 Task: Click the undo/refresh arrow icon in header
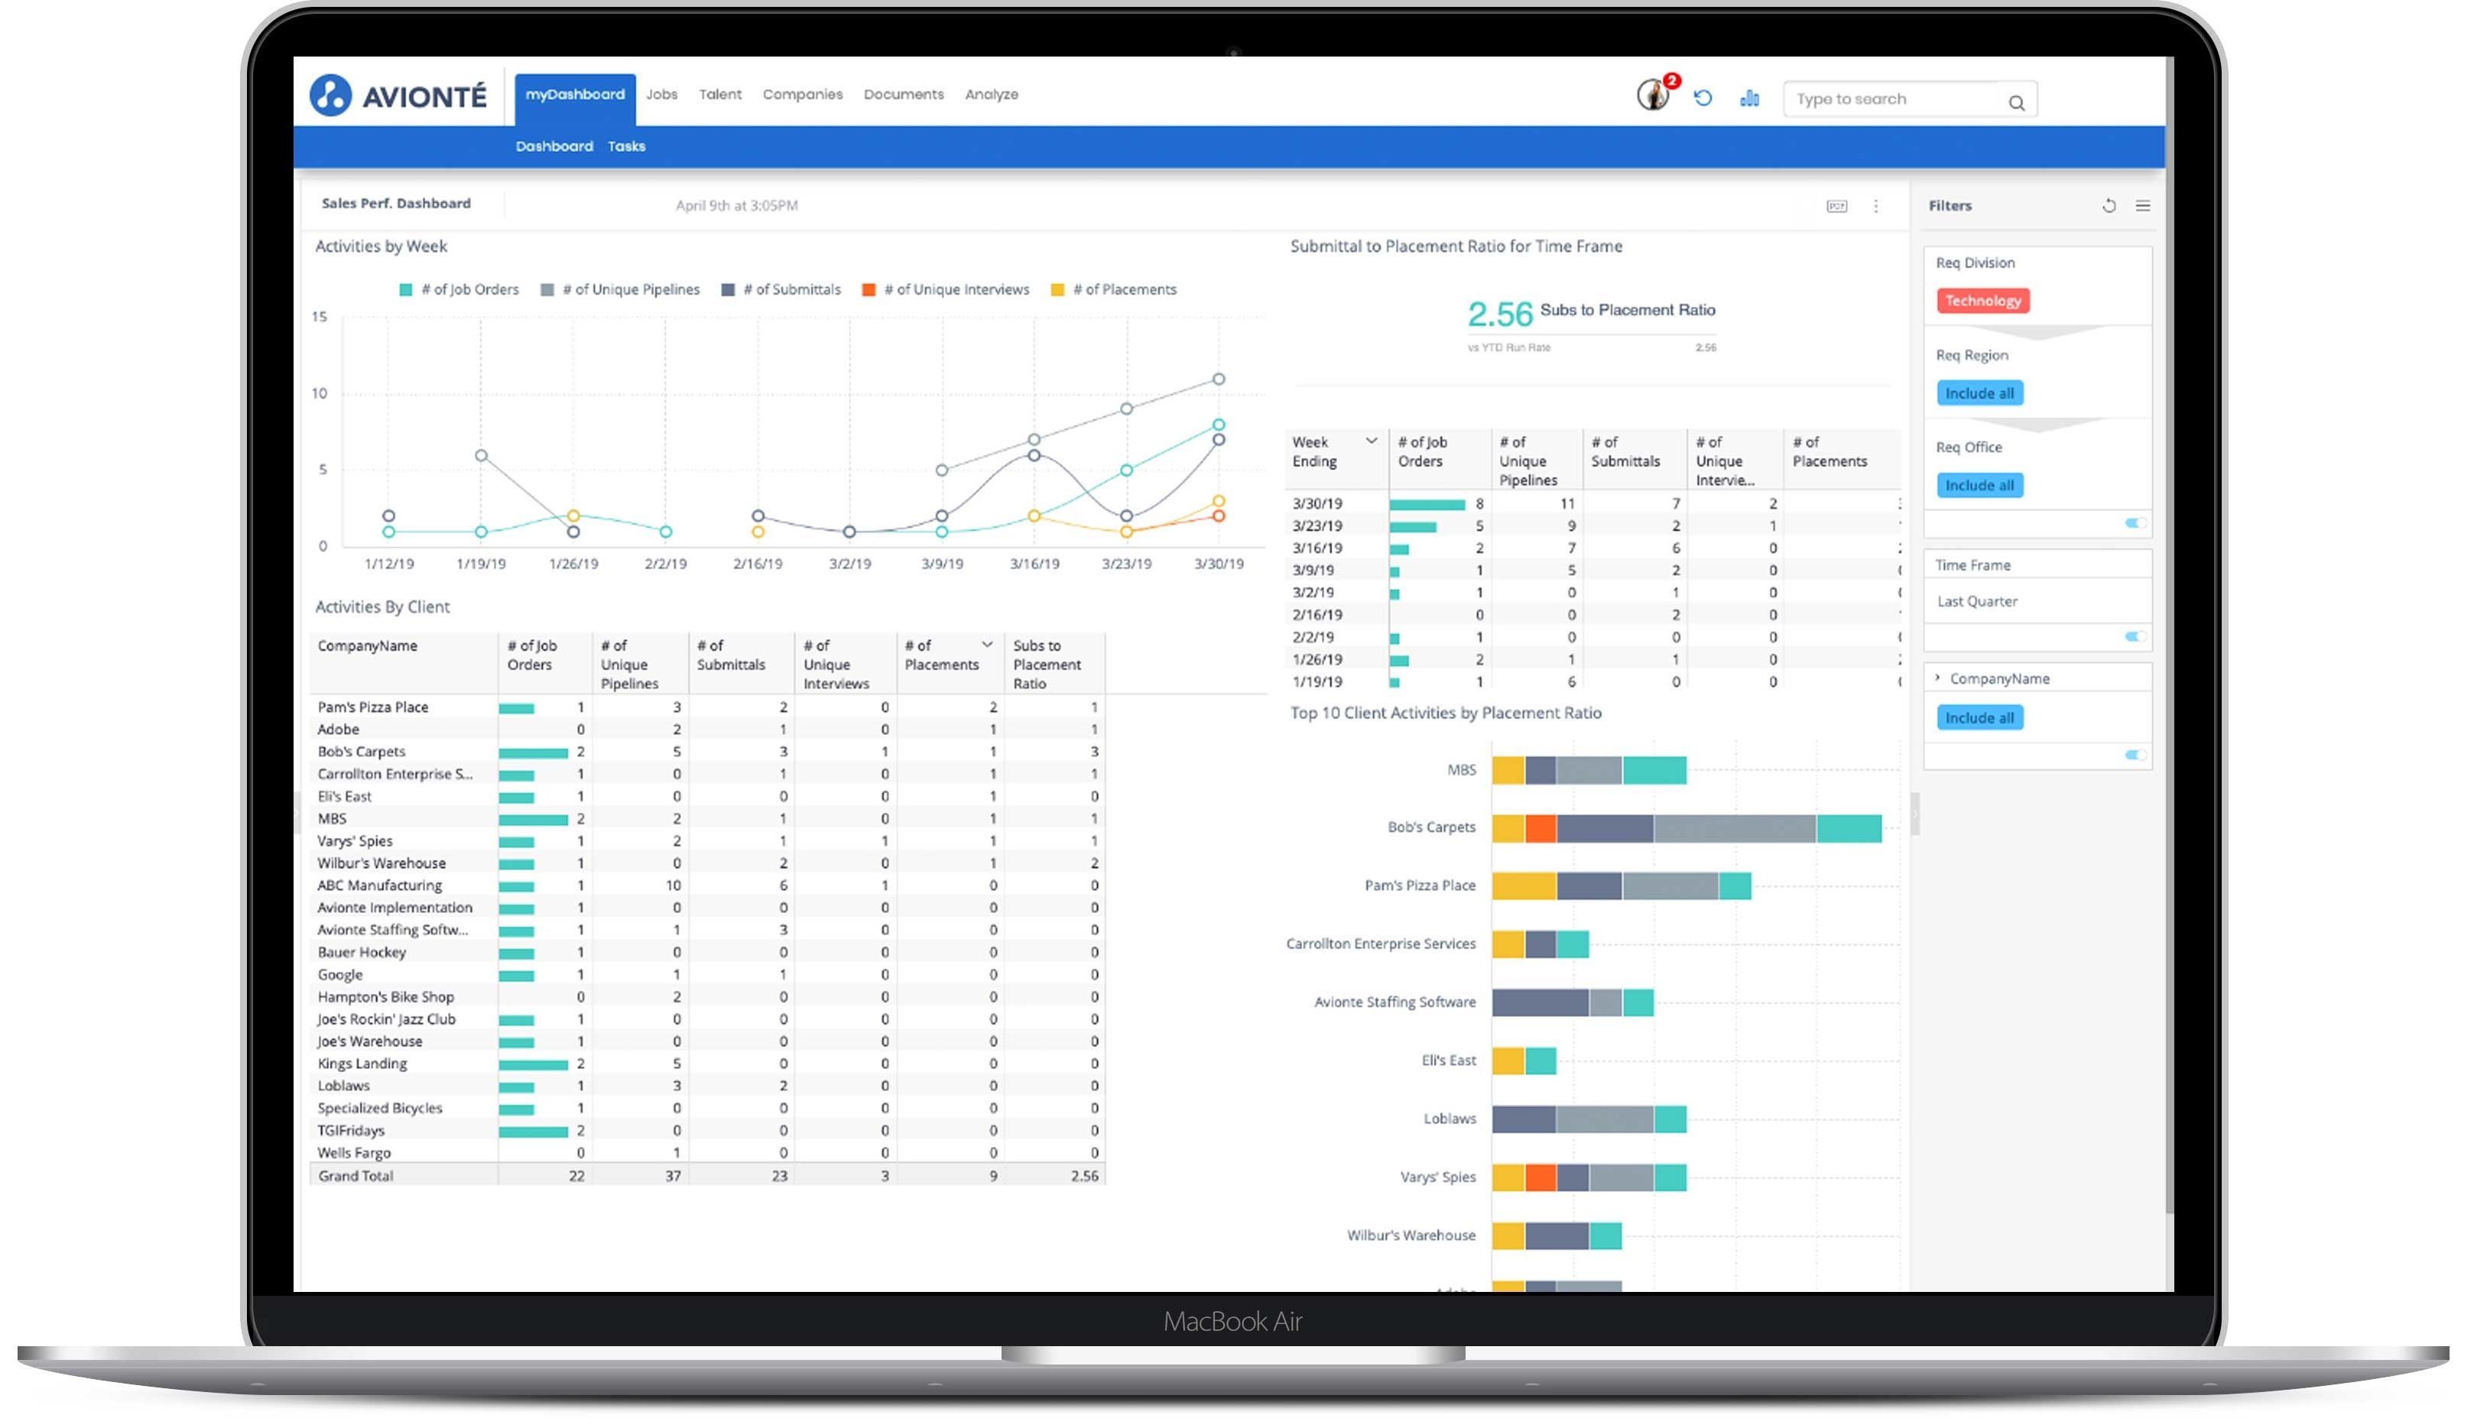(x=1703, y=97)
